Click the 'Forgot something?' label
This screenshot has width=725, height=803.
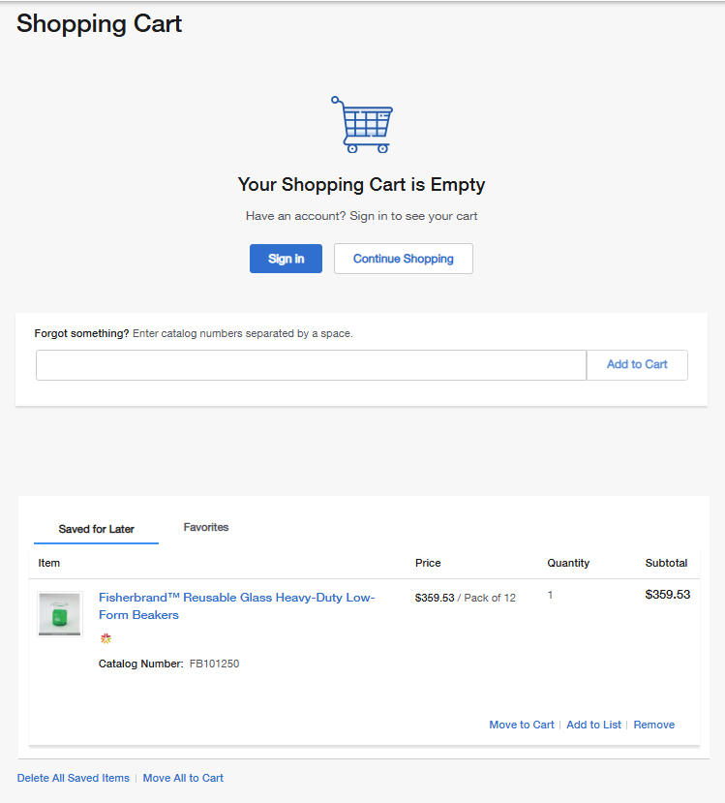click(x=81, y=333)
